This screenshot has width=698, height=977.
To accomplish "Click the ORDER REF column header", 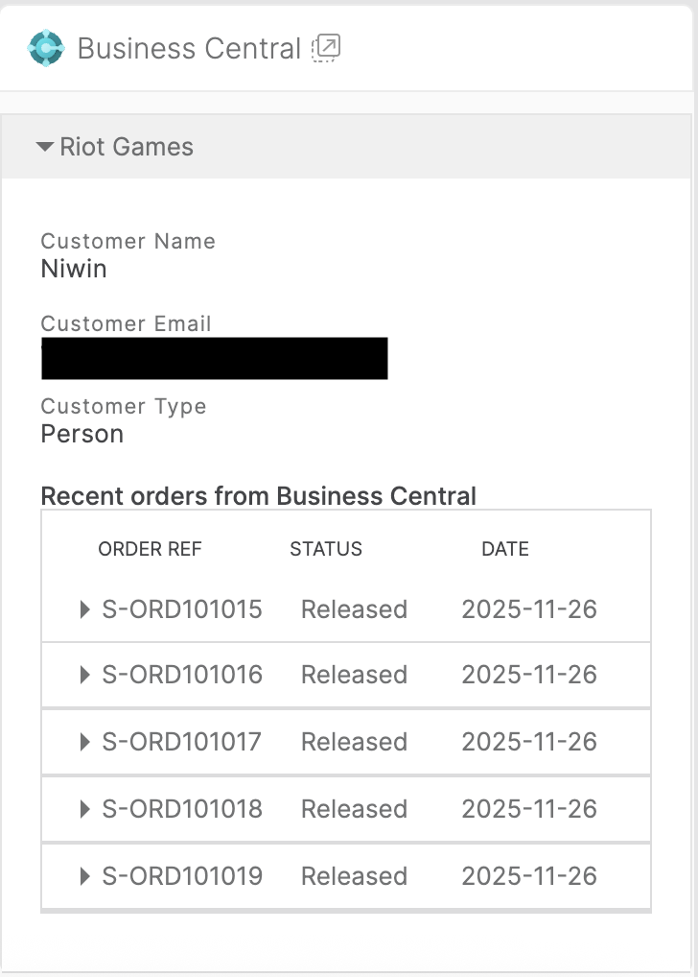I will click(150, 549).
